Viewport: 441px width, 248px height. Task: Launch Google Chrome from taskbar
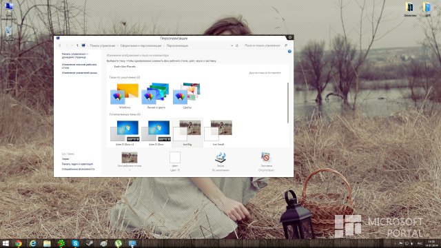pos(19,243)
